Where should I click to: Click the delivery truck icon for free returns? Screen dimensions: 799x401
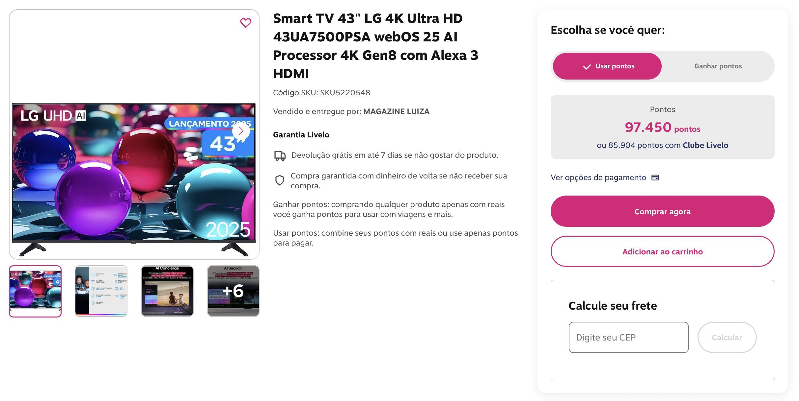click(280, 155)
